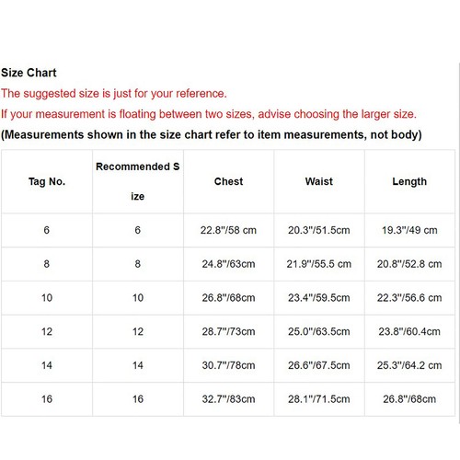Viewport: 460px width, 460px height.
Task: Click waist value 21.9"/55.5 cm
Action: (x=319, y=264)
